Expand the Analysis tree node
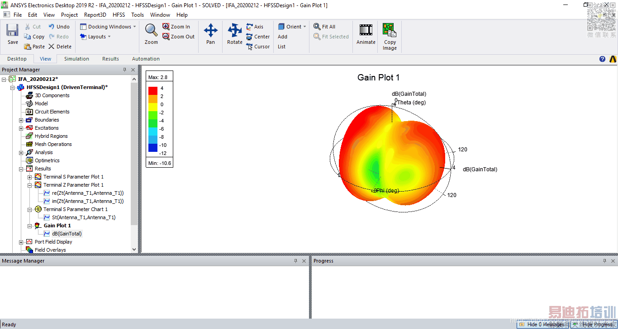The image size is (618, 329). 21,152
